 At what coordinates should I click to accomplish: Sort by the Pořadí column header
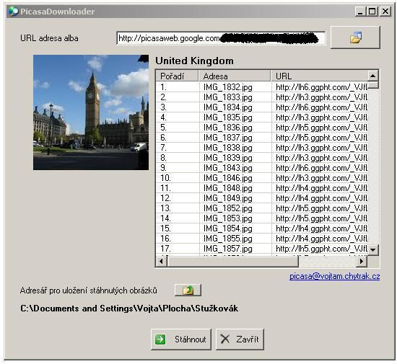177,76
